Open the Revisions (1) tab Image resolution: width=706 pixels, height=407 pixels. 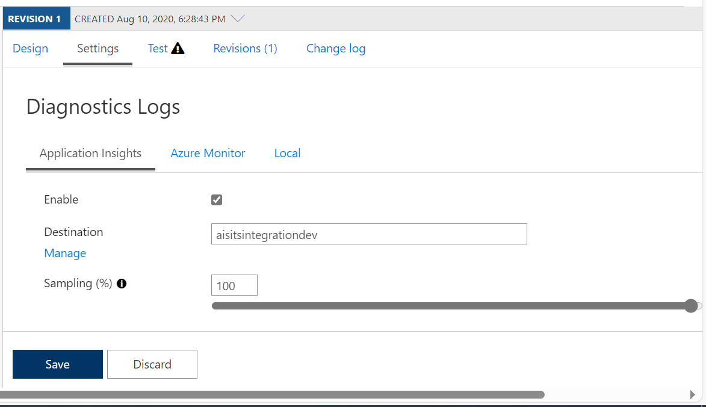coord(246,48)
